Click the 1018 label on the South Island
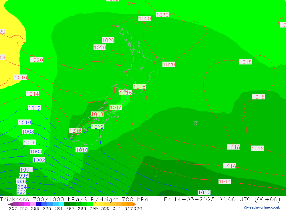Viewport: 286px width, 210px height. (97, 114)
